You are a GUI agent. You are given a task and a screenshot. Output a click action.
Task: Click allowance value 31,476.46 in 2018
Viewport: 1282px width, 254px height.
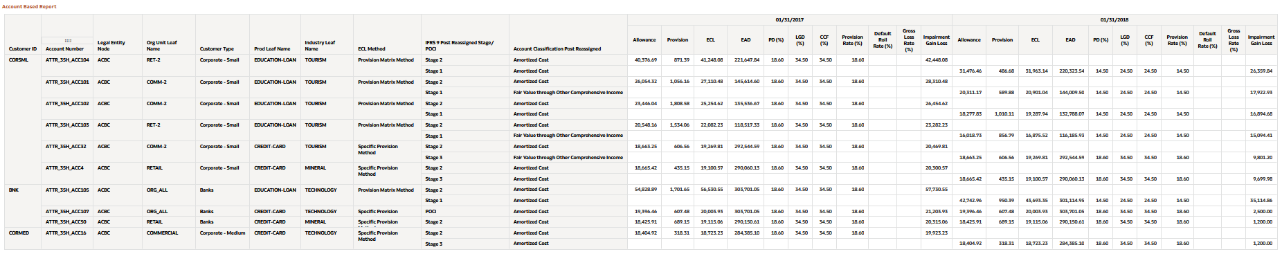(x=970, y=71)
